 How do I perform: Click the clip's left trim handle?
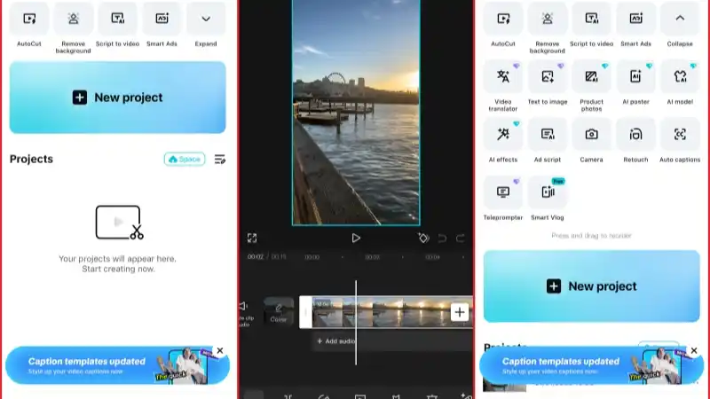(x=305, y=312)
